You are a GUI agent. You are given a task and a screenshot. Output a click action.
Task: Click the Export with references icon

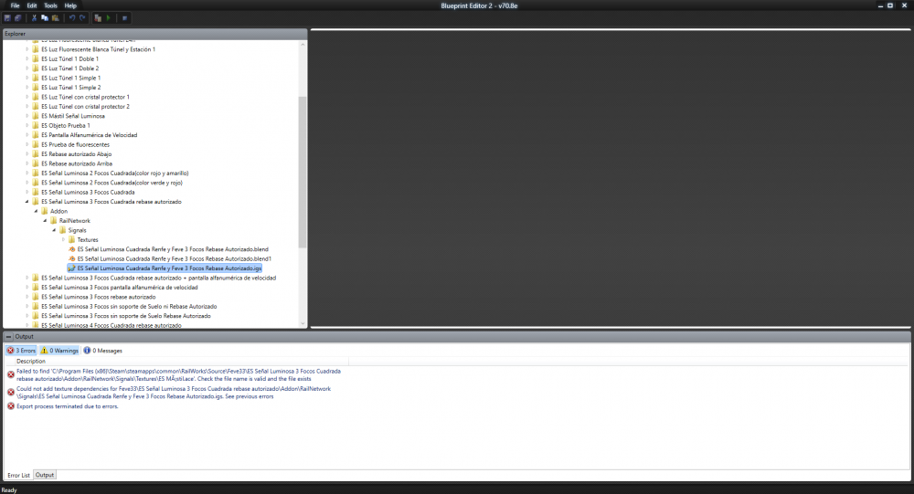(98, 18)
